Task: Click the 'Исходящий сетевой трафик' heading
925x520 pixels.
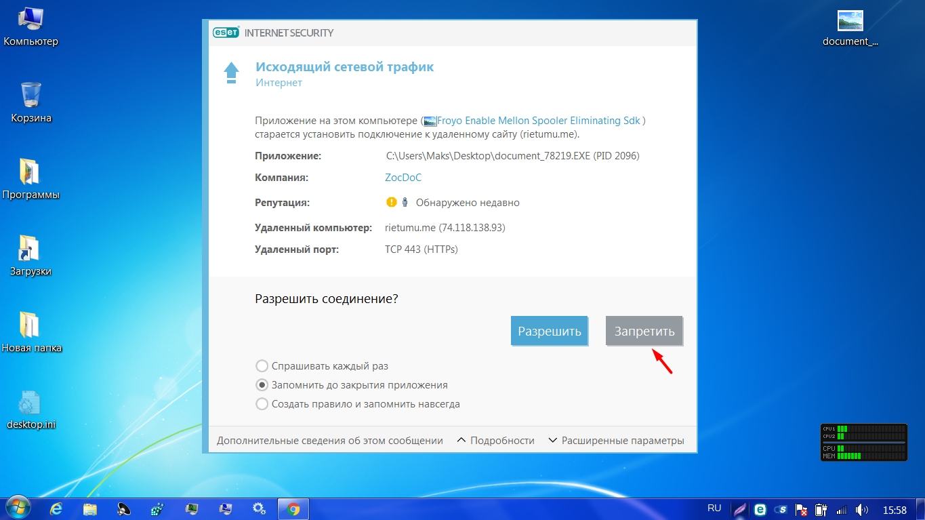Action: tap(344, 67)
